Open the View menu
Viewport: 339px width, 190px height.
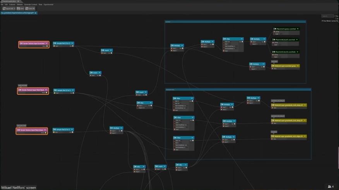click(40, 5)
